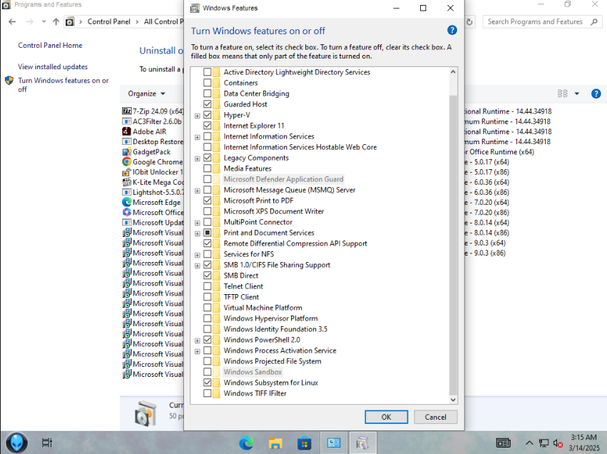Click the 7-Zip 24.09 program icon

click(x=126, y=111)
